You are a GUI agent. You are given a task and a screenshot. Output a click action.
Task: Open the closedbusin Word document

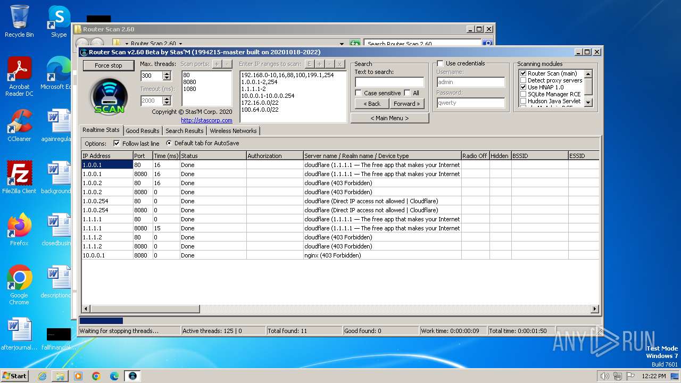point(56,230)
